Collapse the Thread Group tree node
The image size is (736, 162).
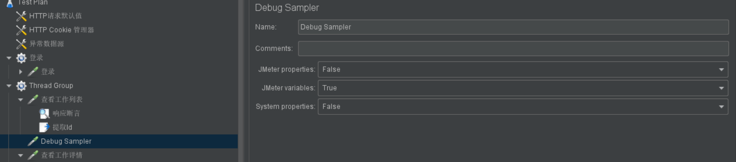(x=9, y=86)
